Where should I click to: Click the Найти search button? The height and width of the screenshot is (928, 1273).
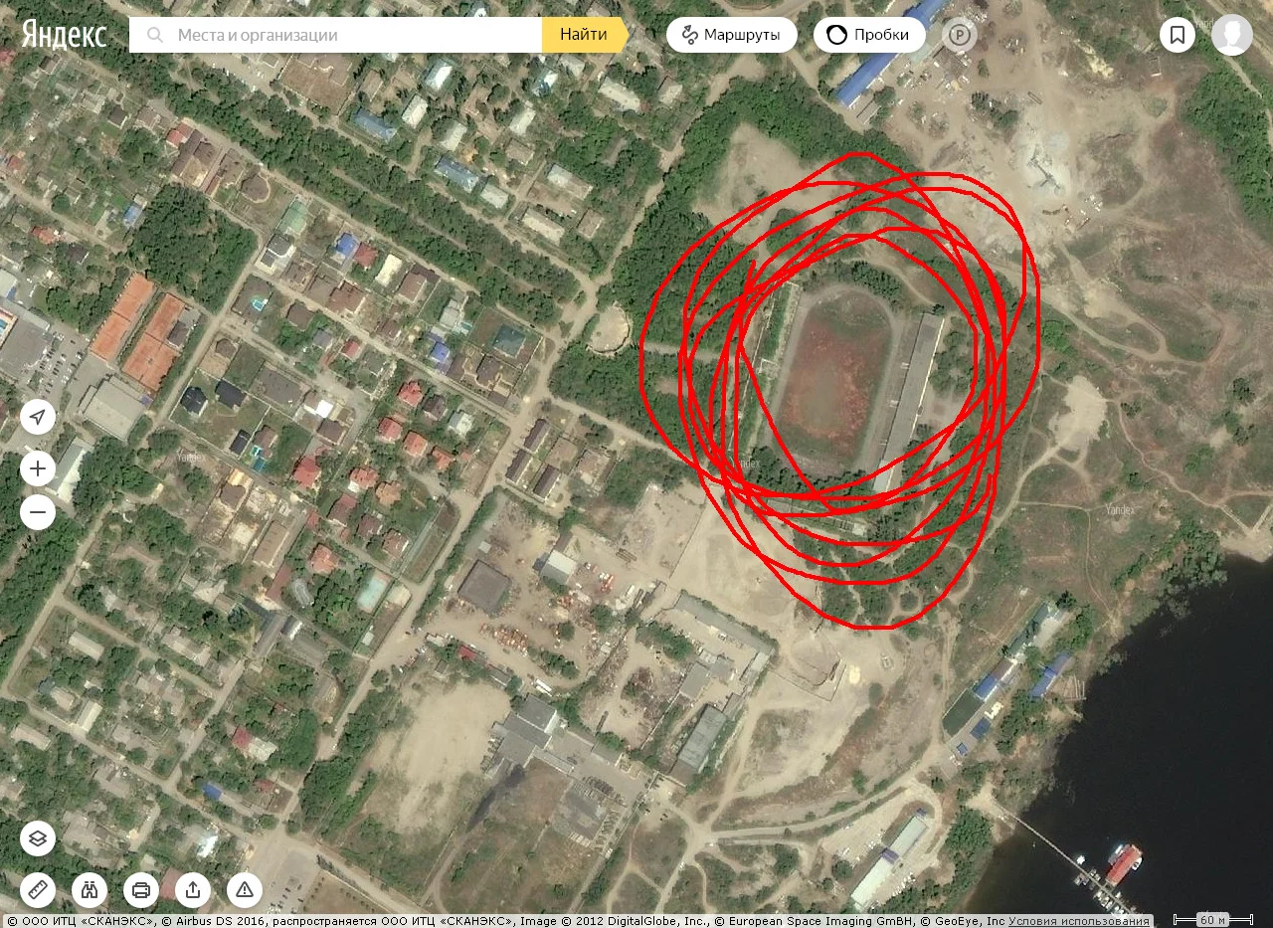(584, 35)
